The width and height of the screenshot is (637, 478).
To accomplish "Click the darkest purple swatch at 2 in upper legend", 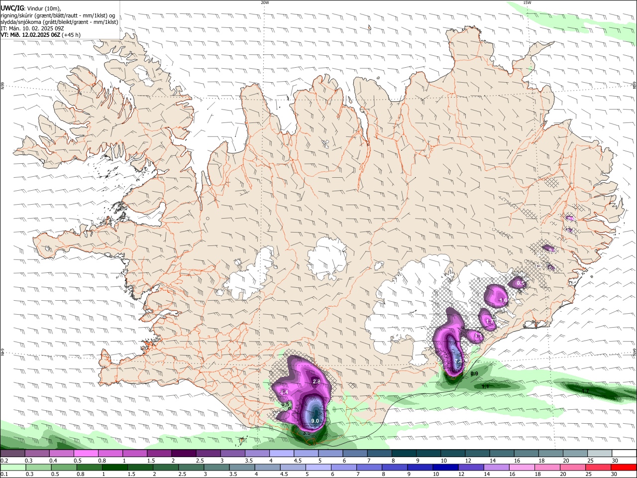I will click(184, 453).
